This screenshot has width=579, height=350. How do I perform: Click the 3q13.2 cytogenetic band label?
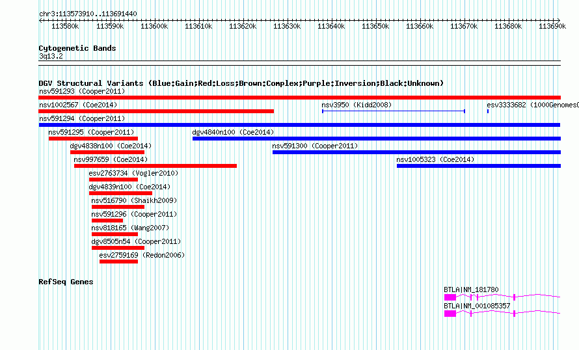coord(51,57)
